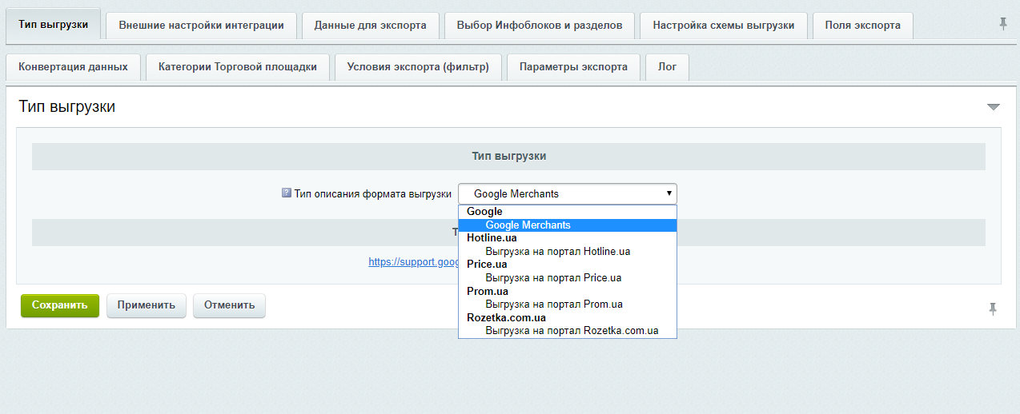Image resolution: width=1020 pixels, height=414 pixels.
Task: Open Параметры экспорта tab
Action: [573, 66]
